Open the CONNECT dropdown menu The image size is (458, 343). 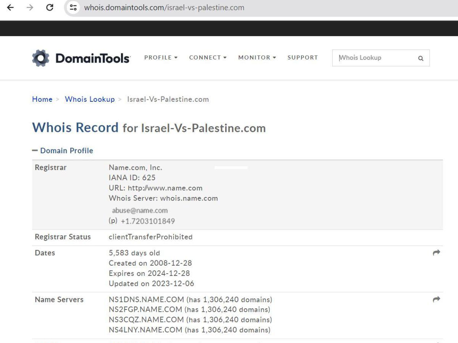pyautogui.click(x=208, y=58)
